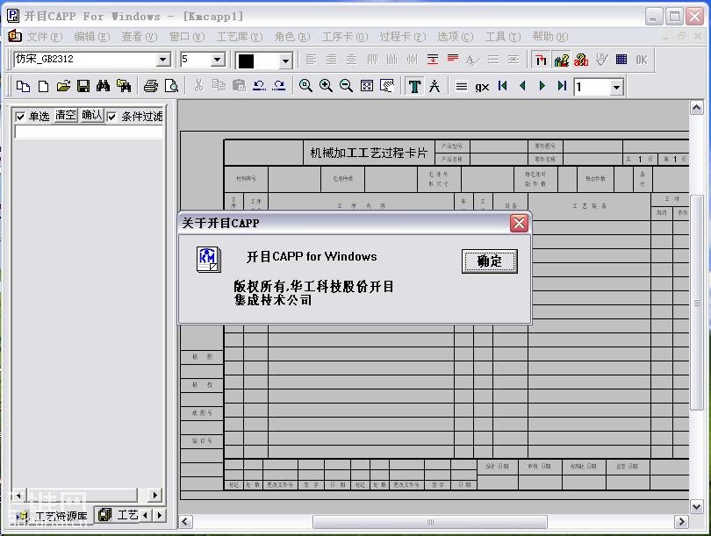Screen dimensions: 711x536
Task: Open the 过程卡 menu
Action: 403,36
